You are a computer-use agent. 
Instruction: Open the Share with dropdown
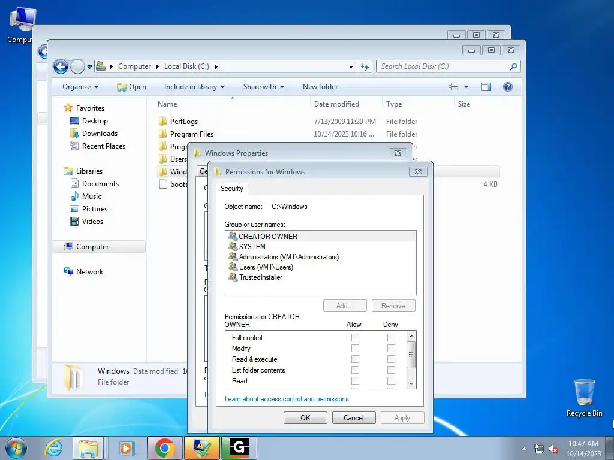(x=264, y=87)
